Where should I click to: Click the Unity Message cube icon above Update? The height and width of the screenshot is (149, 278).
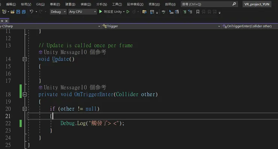41,52
